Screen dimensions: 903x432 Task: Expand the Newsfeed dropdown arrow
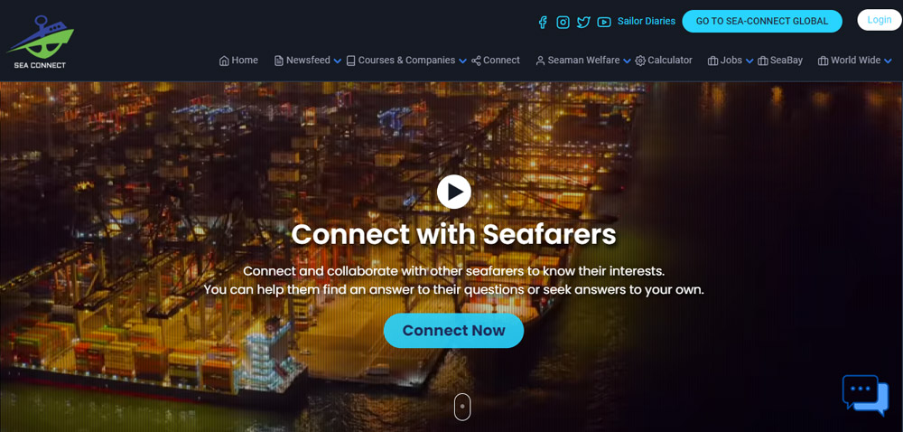338,61
